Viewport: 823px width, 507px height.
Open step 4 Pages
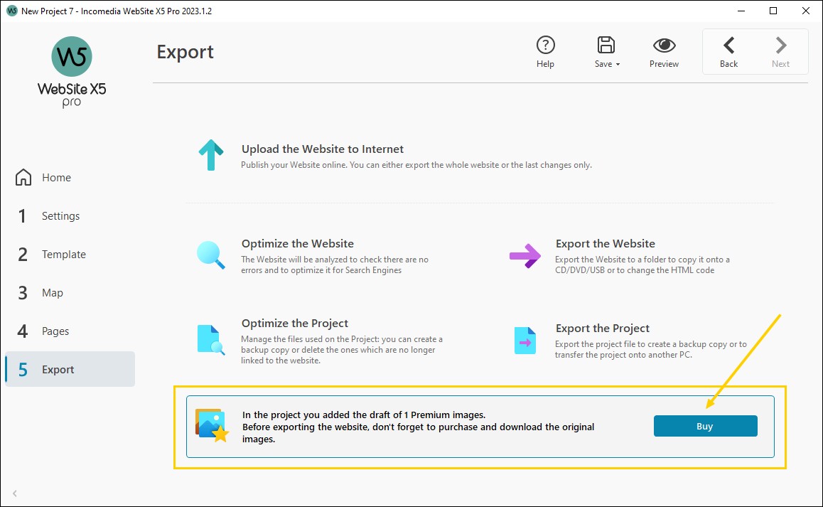(x=54, y=331)
